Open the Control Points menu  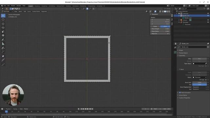click(x=36, y=11)
